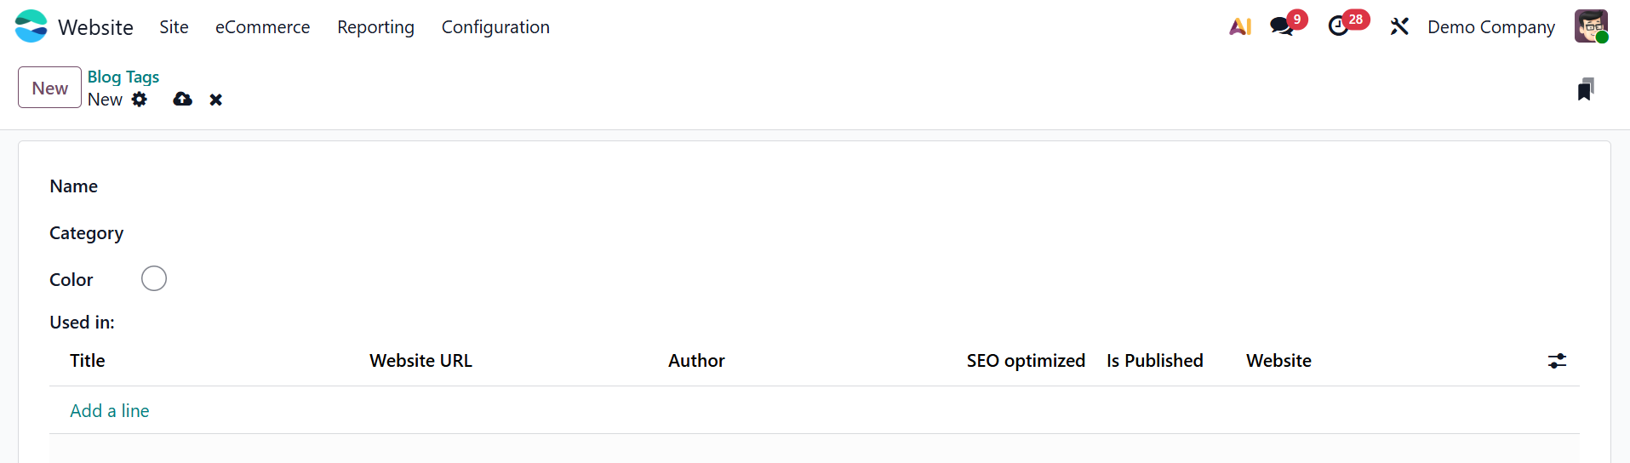The image size is (1630, 463).
Task: Open the Configuration menu
Action: coord(495,27)
